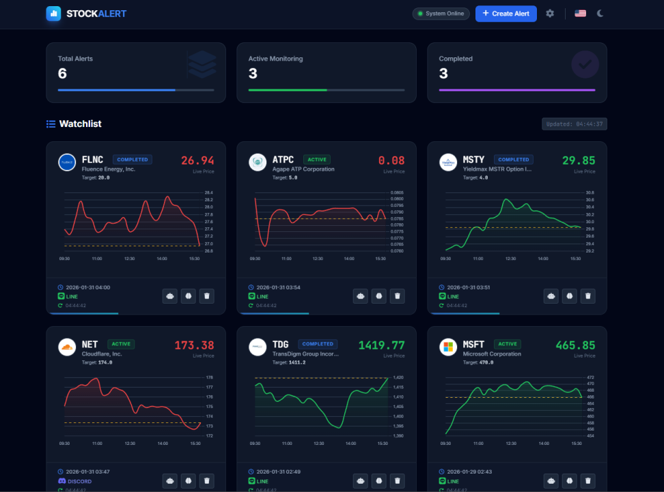
Task: Click the NET live price 173.38
Action: [x=195, y=345]
